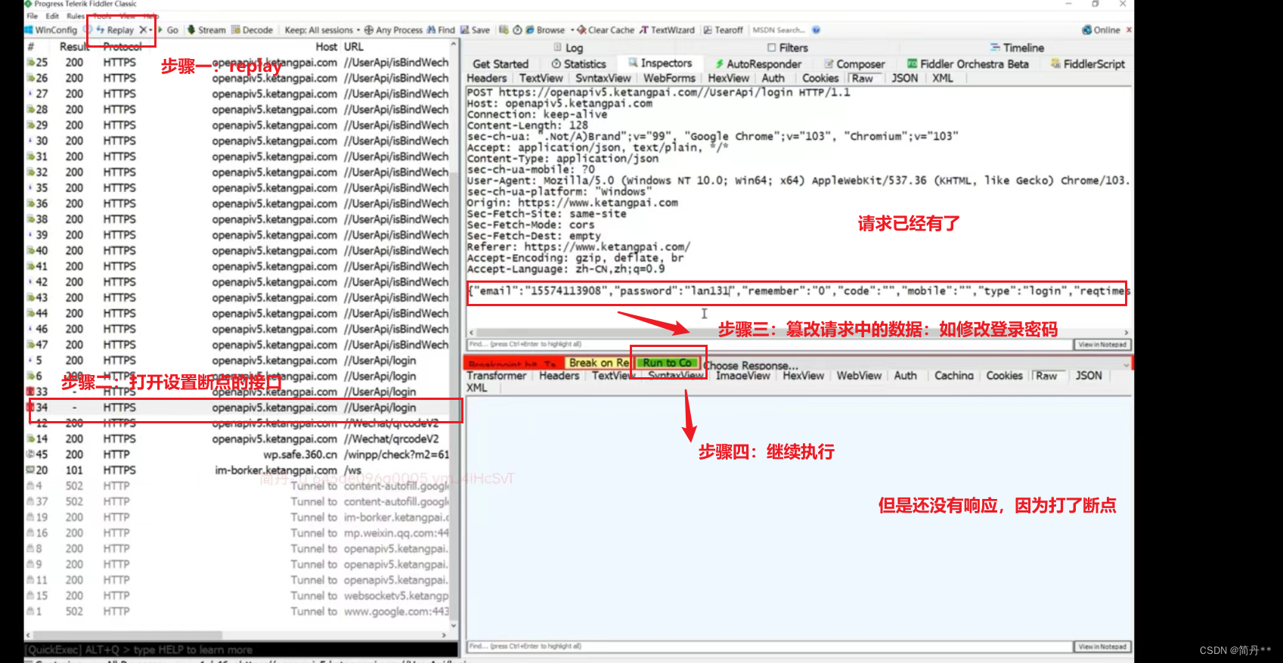Viewport: 1283px width, 663px height.
Task: Switch to the AutoResponder tab
Action: click(x=758, y=64)
